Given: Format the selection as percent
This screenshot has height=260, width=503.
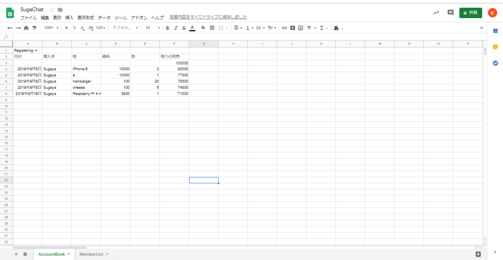Looking at the screenshot, I should [74, 28].
